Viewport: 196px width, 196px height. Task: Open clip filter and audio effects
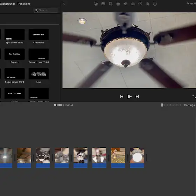[148, 4]
